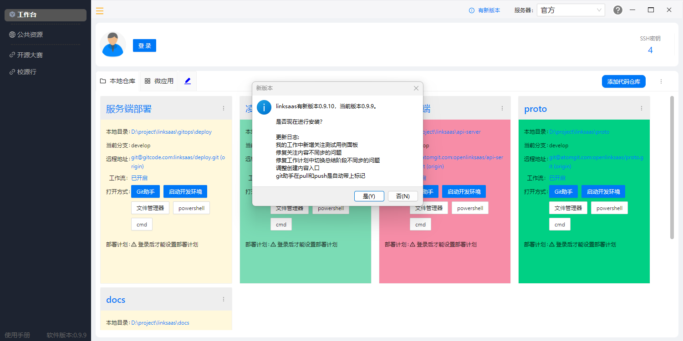Open the help question mark icon
Viewport: 683px width, 341px height.
[618, 10]
